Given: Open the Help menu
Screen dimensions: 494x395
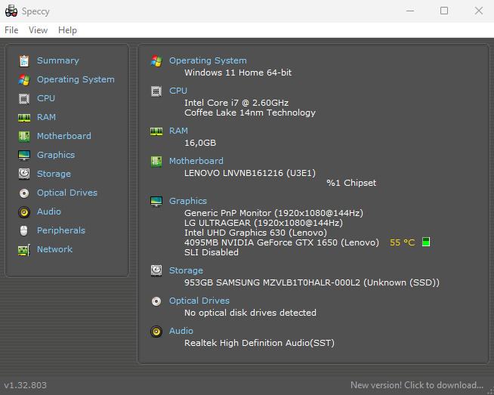Looking at the screenshot, I should (67, 30).
